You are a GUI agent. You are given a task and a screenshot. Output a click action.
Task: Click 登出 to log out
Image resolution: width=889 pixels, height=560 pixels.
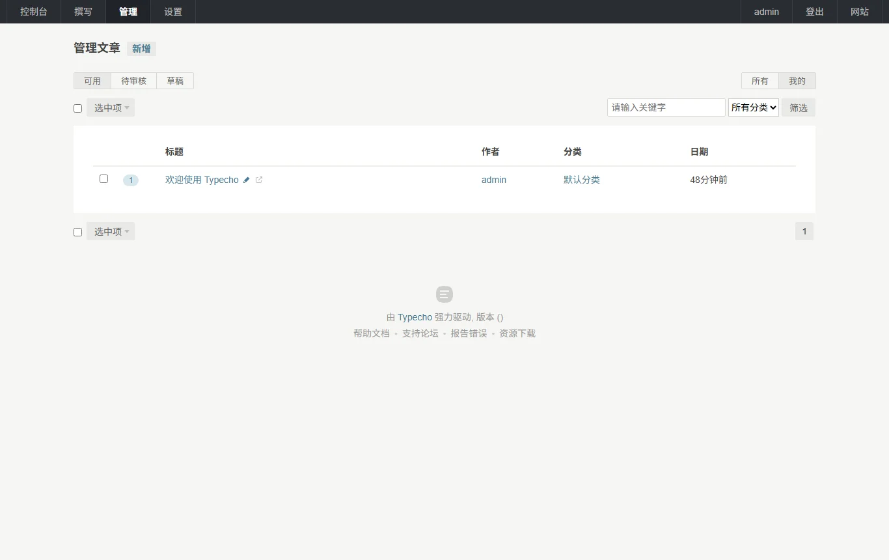coord(815,12)
